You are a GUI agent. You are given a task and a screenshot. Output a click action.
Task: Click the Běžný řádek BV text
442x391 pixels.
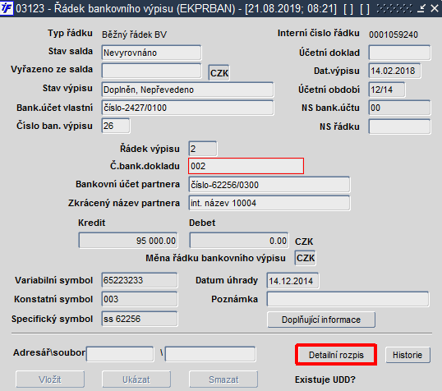(135, 34)
